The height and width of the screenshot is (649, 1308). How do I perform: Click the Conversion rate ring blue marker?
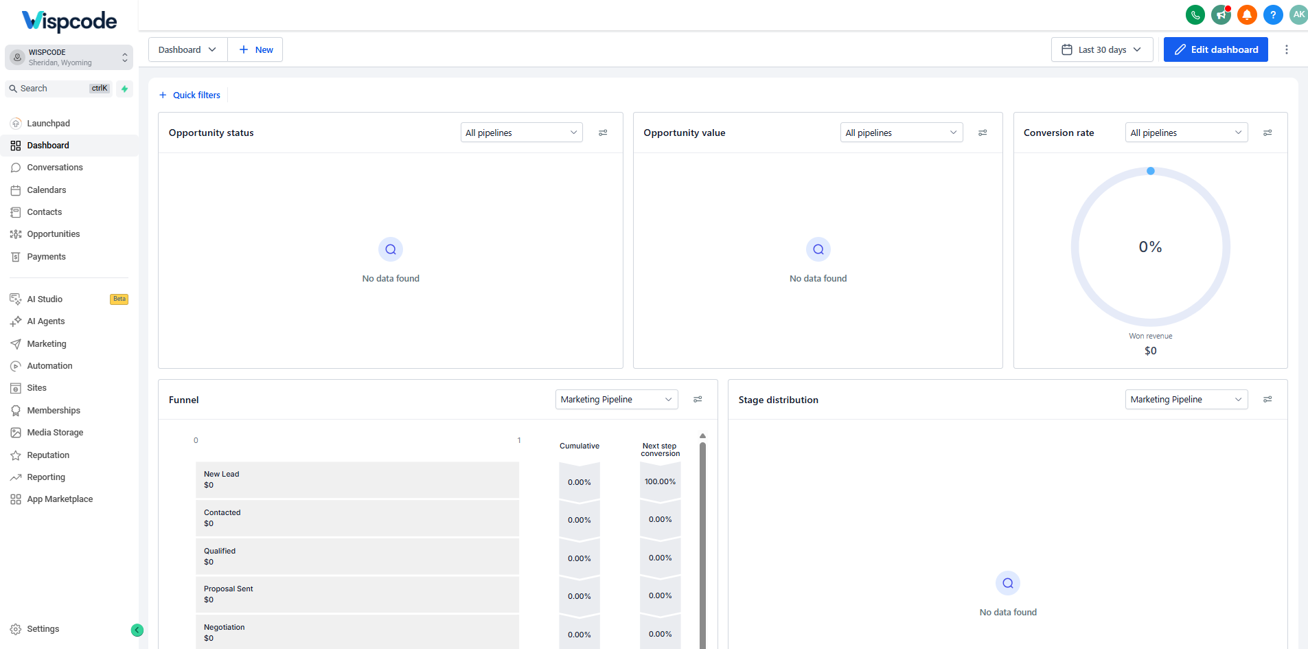point(1151,171)
